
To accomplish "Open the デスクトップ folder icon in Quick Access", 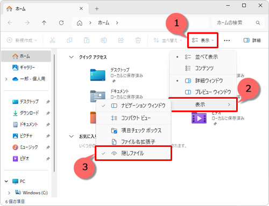I will coord(98,75).
